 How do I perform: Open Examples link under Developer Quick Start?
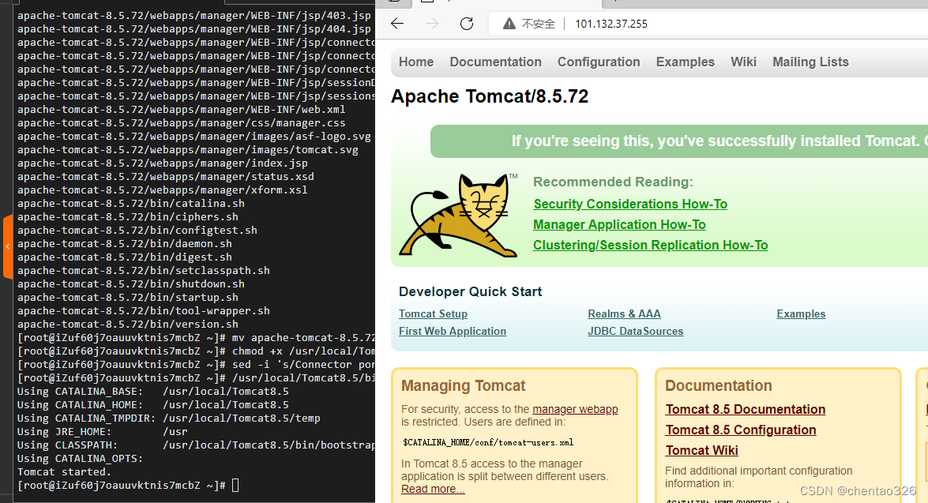tap(801, 314)
